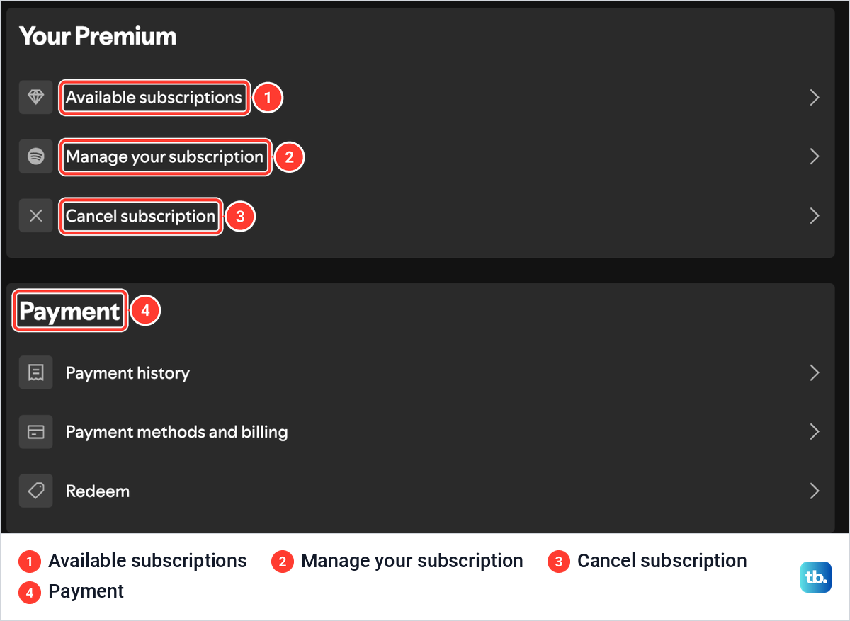Select the Manage your subscription link
Image resolution: width=850 pixels, height=621 pixels.
point(164,157)
